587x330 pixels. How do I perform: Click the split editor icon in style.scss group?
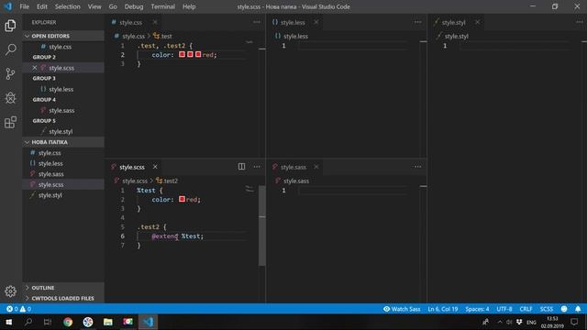241,167
